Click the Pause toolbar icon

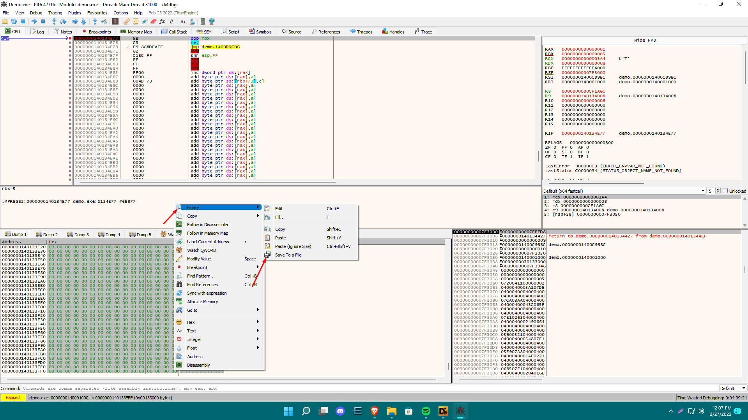[x=43, y=21]
